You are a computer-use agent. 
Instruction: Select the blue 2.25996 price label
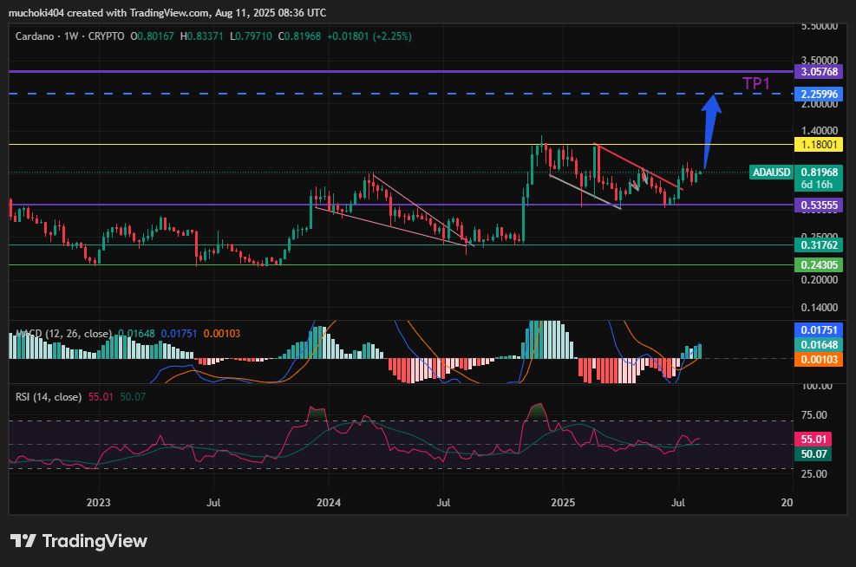(x=819, y=94)
